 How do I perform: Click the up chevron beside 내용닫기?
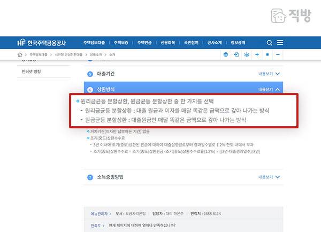pos(277,89)
